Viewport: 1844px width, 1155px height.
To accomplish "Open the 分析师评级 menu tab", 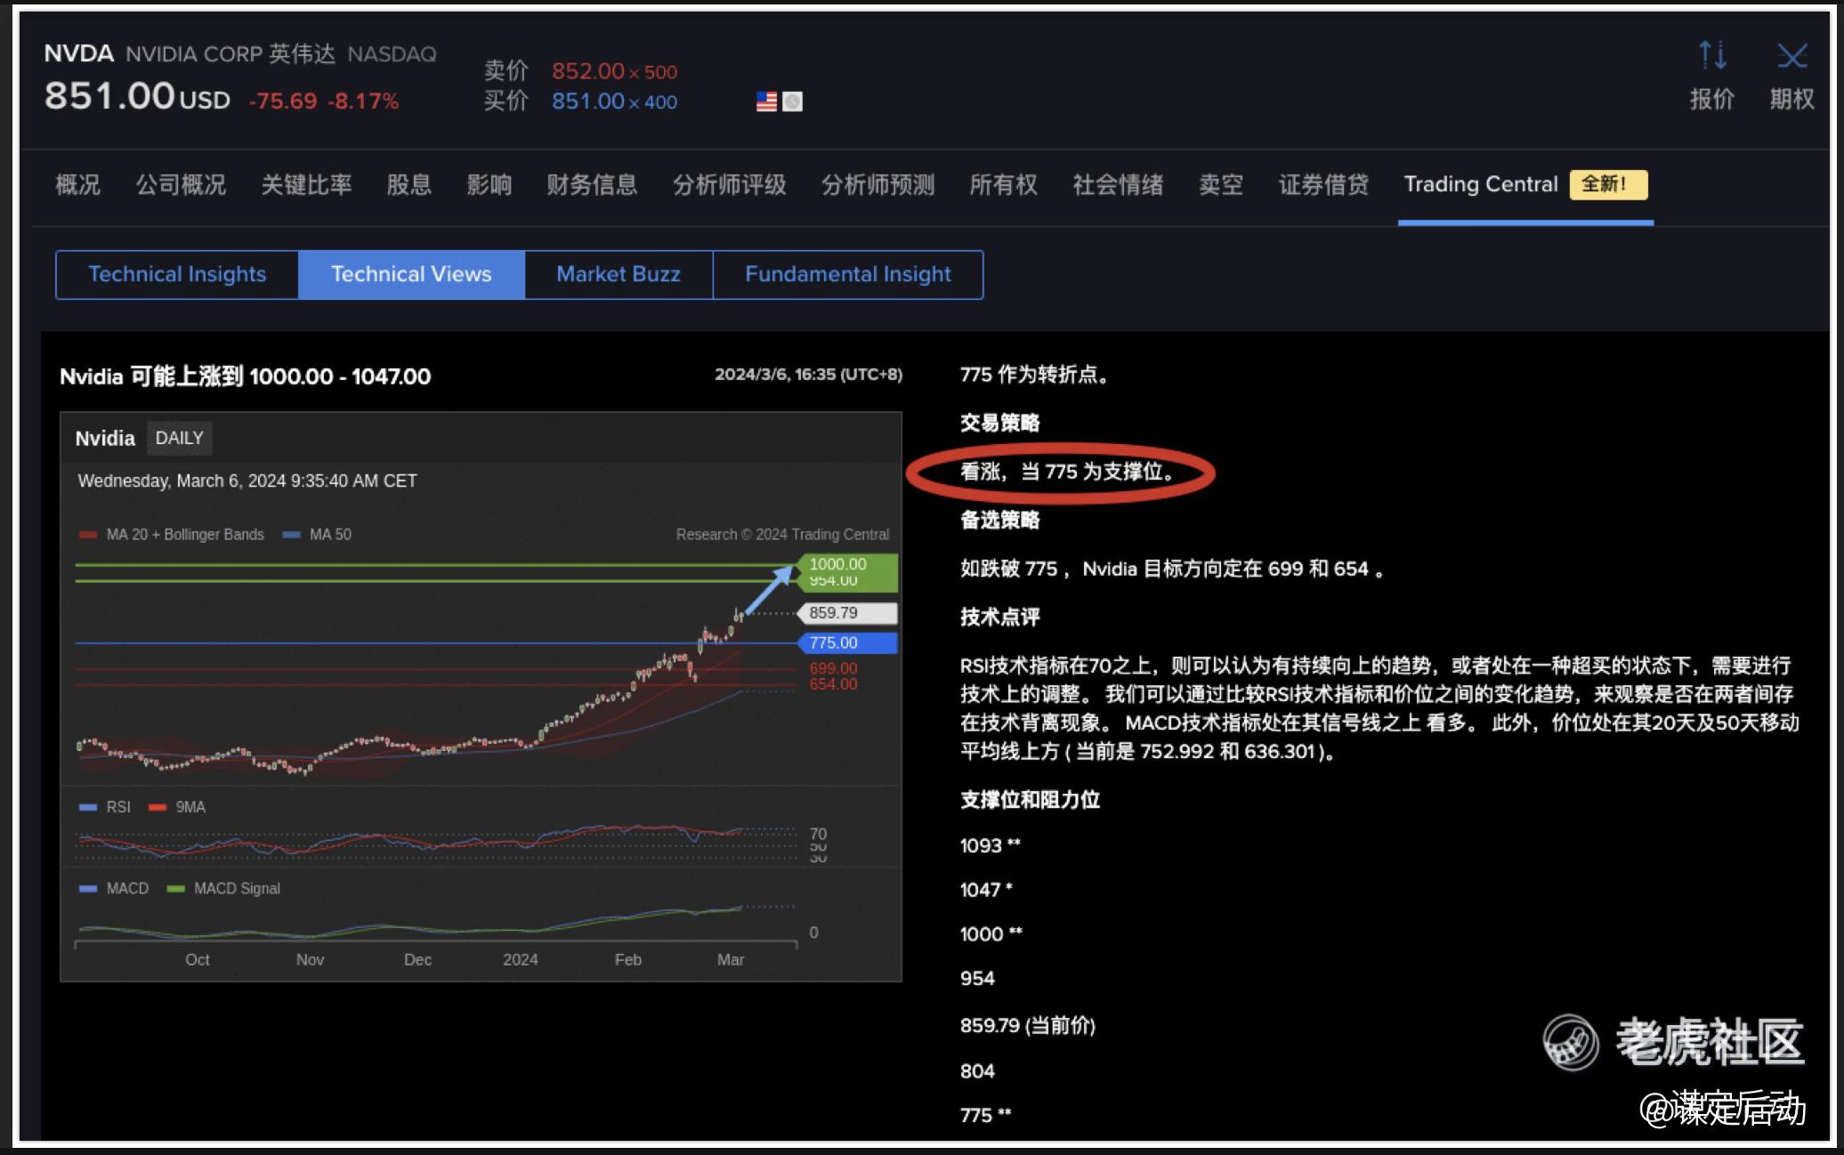I will 729,185.
